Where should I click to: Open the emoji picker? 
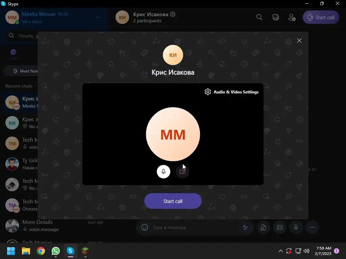tap(145, 227)
